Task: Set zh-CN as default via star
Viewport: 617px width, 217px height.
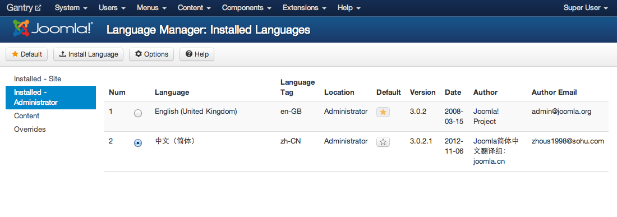Action: click(383, 142)
